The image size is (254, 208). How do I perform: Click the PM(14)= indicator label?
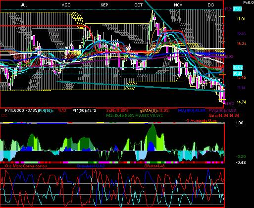tap(47, 110)
